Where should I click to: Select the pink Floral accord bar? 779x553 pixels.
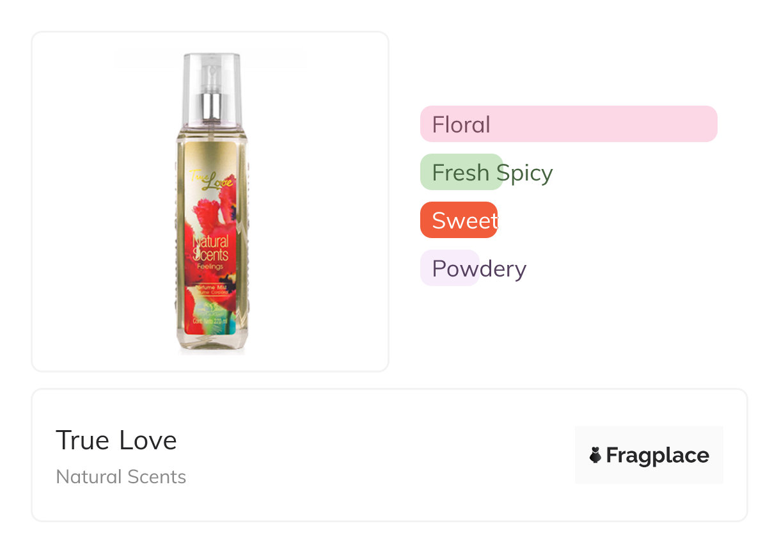pyautogui.click(x=569, y=124)
